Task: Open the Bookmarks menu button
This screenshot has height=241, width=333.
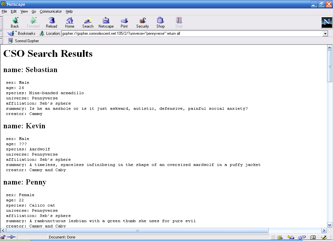Action: (x=21, y=33)
